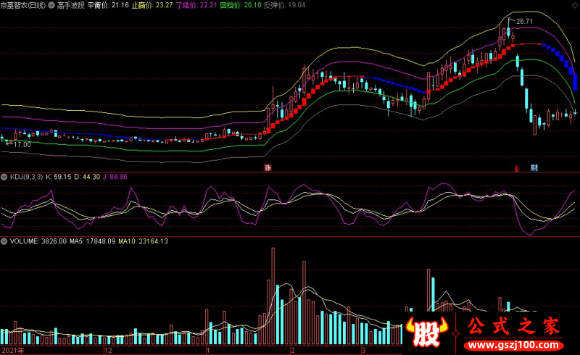This screenshot has height=355, width=580.
Task: Open the KDJ indicator settings dropdown
Action: point(4,177)
